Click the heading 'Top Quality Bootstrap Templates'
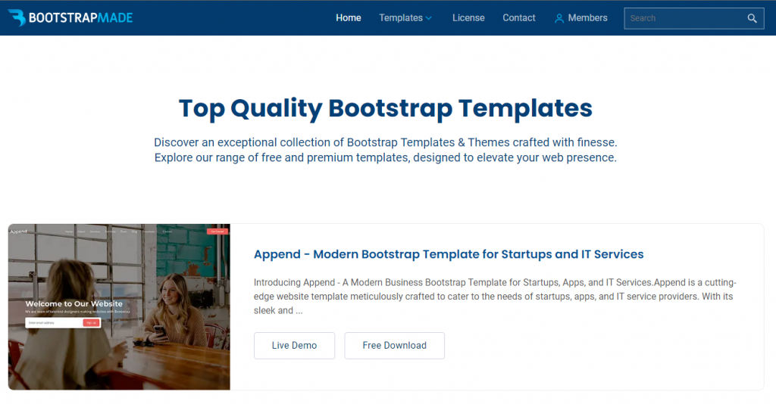This screenshot has width=776, height=404. pyautogui.click(x=386, y=108)
